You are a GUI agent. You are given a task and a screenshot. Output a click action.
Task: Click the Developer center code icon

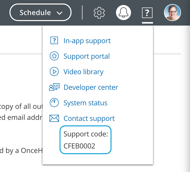point(54,87)
